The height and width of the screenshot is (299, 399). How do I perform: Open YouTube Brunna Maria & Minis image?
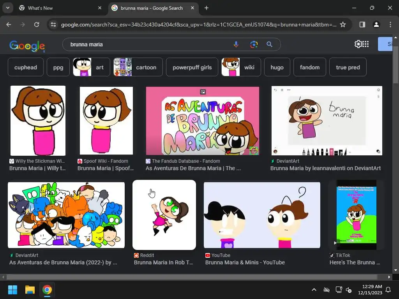click(262, 215)
